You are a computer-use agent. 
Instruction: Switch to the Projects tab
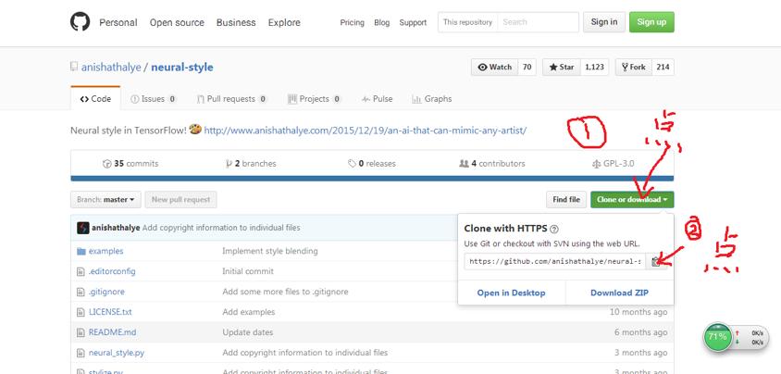(x=315, y=99)
